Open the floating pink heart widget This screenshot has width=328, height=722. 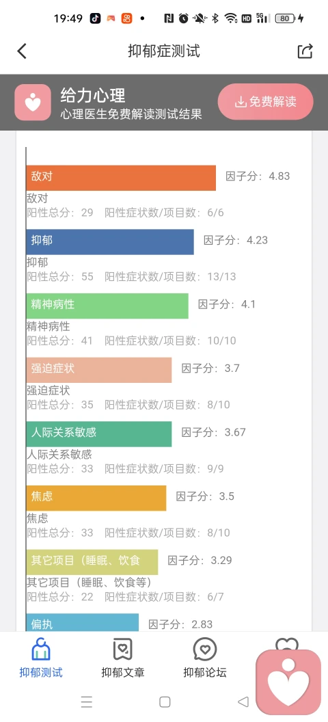[x=288, y=682]
